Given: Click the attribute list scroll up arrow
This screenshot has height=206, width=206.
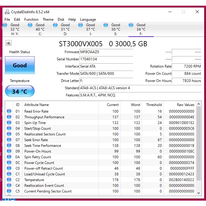Looking at the screenshot, I should (199, 104).
